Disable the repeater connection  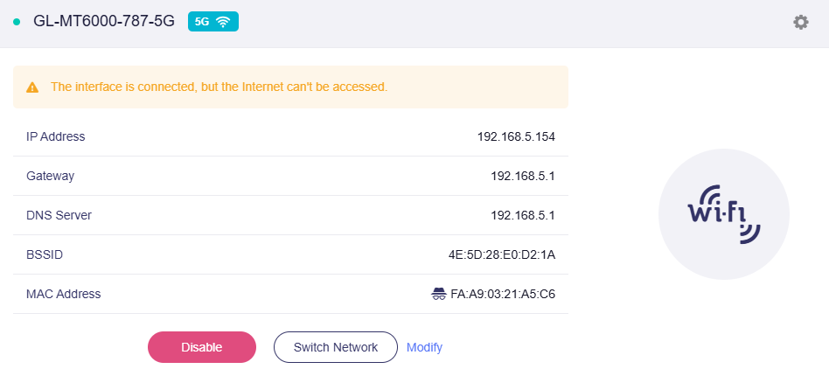(x=202, y=347)
